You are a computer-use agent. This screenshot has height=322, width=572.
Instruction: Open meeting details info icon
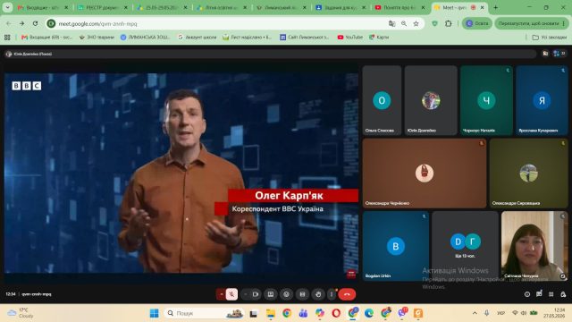[x=527, y=294]
